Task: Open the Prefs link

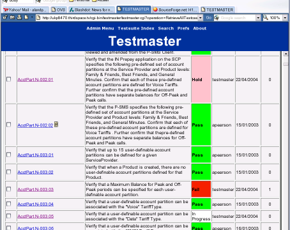Action: [x=183, y=28]
